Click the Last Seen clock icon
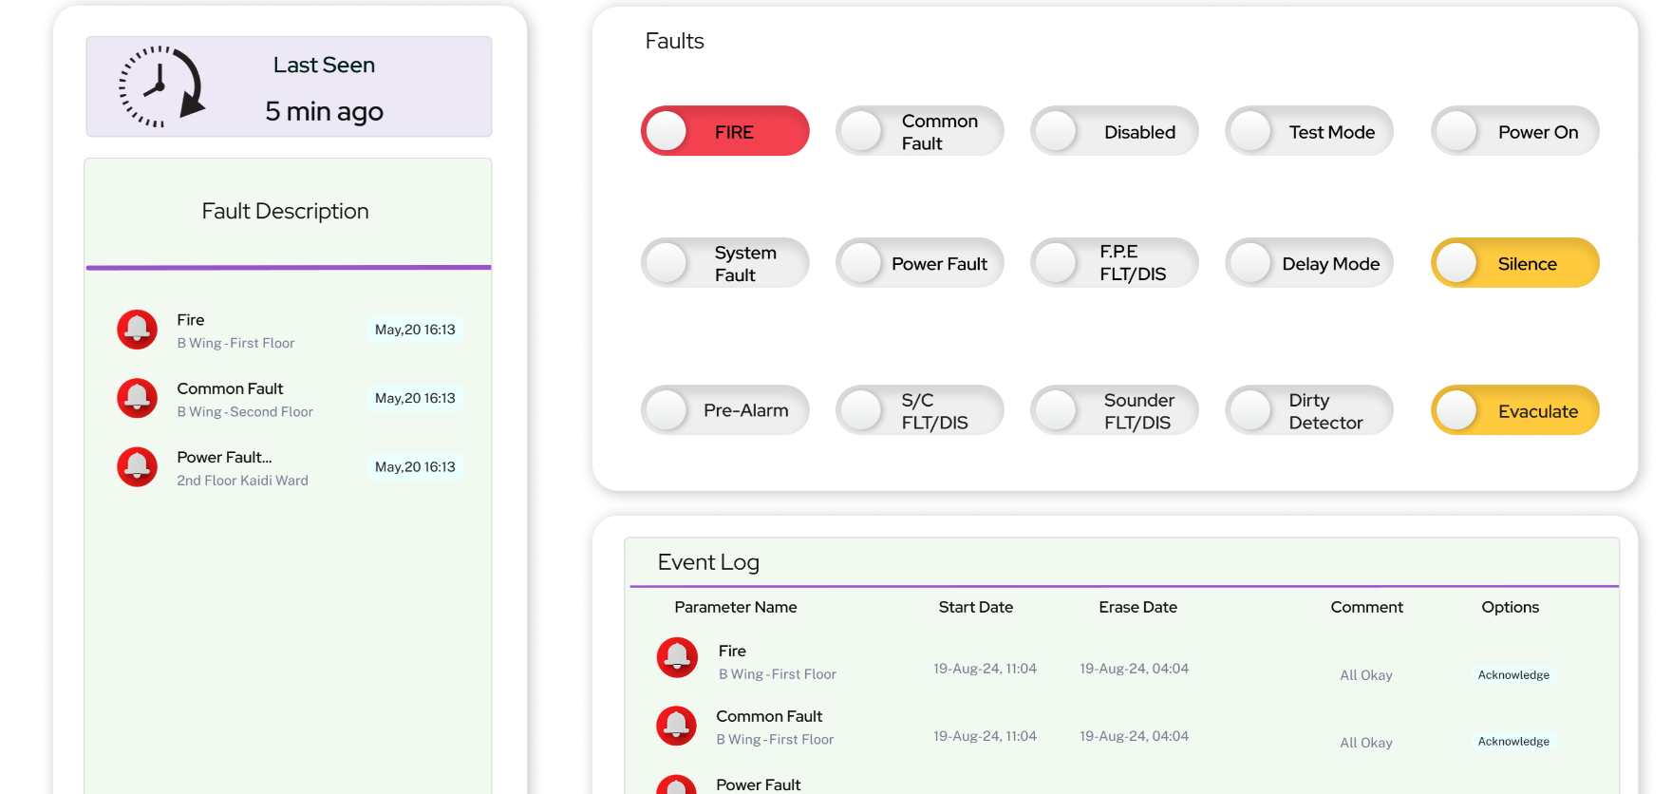This screenshot has height=794, width=1672. tap(161, 86)
